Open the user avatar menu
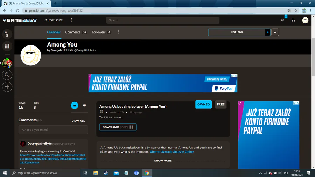Screen dimensions: 315x177 pos(305,20)
